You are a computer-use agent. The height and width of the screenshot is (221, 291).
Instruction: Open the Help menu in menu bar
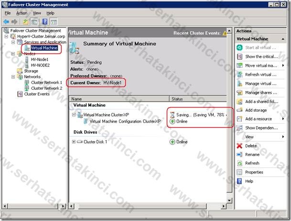point(50,13)
